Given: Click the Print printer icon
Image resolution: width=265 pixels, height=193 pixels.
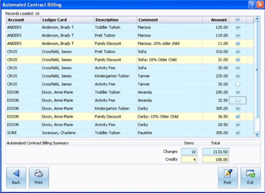Looking at the screenshot, I should pos(39,177).
